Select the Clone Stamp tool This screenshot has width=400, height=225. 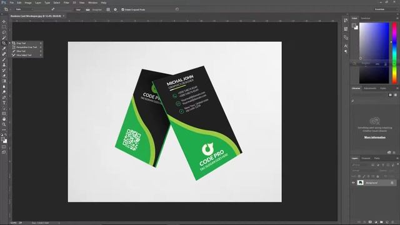4,65
